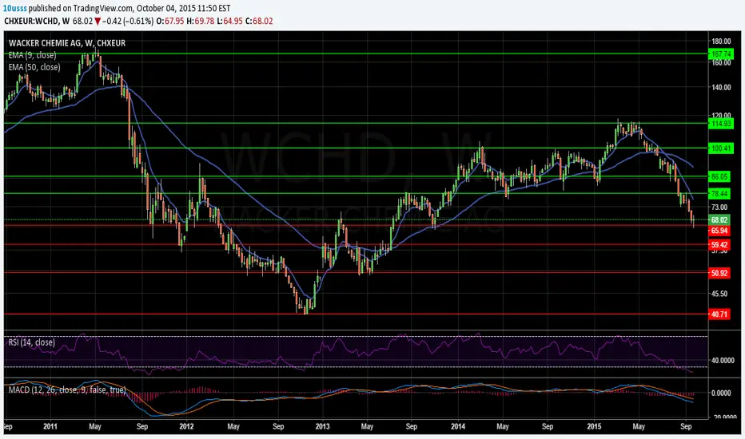745x439 pixels.
Task: Click the 68.02 current price label
Action: coord(719,219)
